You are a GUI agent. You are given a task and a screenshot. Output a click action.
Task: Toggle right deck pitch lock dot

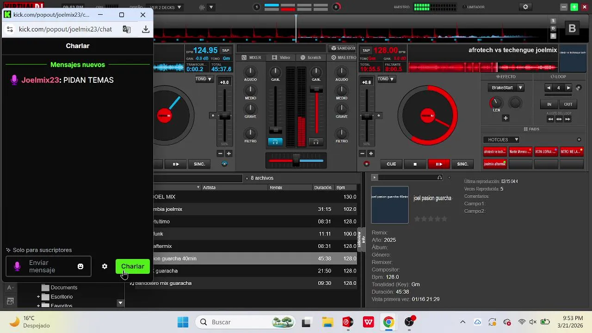379,116
